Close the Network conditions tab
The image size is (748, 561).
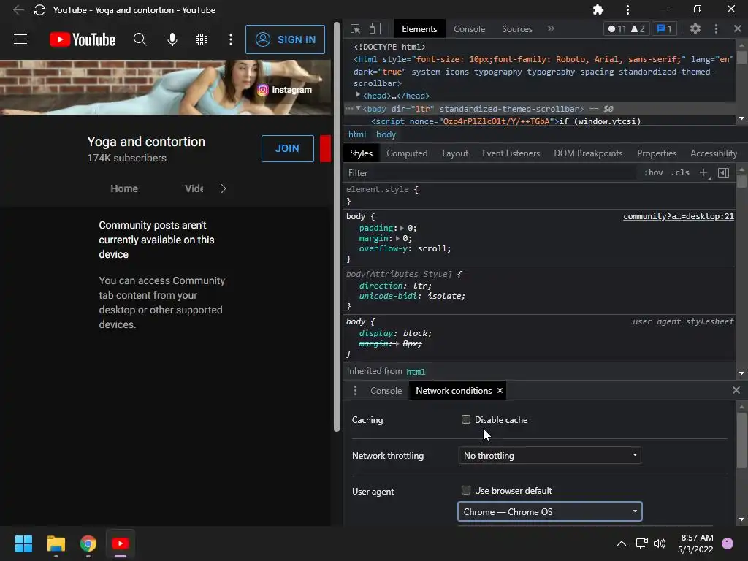pyautogui.click(x=500, y=391)
